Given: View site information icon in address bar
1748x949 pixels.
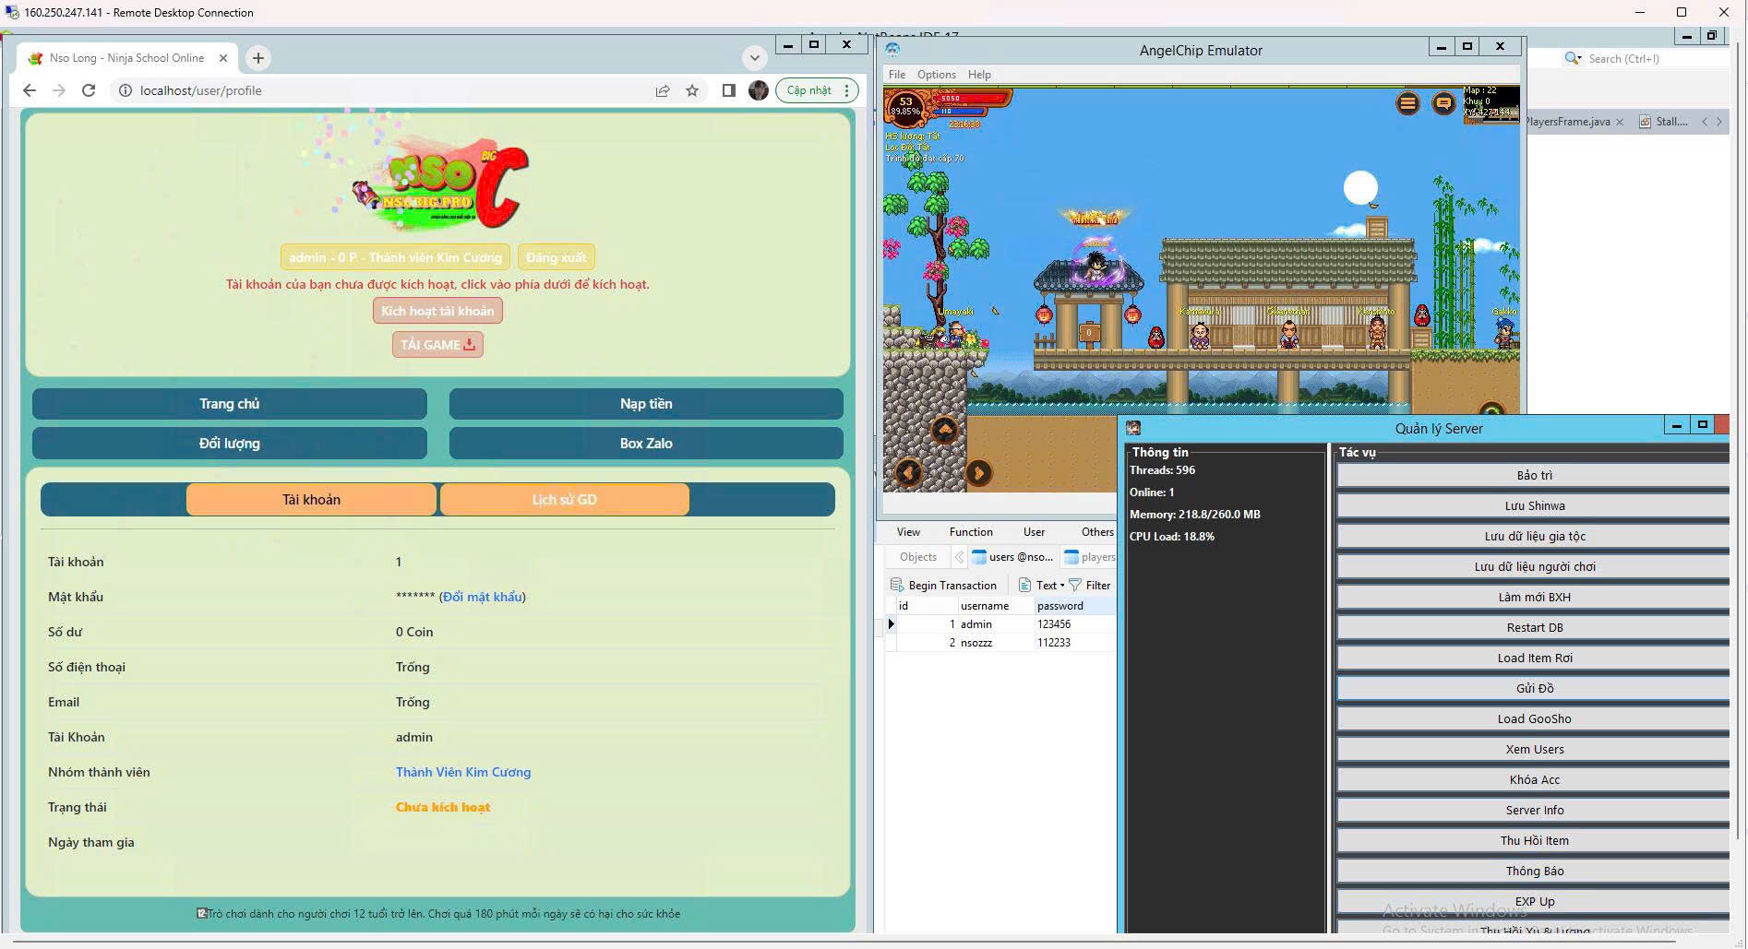Looking at the screenshot, I should [x=125, y=90].
